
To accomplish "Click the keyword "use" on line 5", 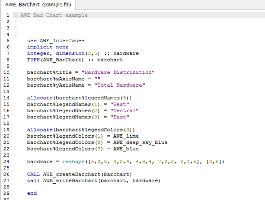I will 32,41.
